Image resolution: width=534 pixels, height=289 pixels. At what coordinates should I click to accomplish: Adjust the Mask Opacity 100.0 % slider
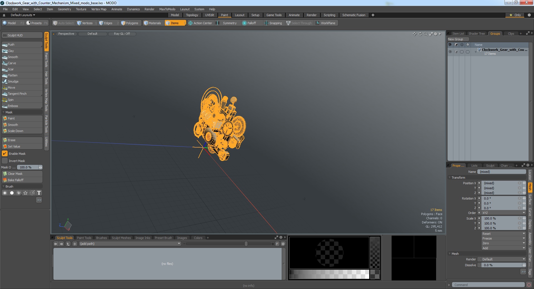click(29, 167)
